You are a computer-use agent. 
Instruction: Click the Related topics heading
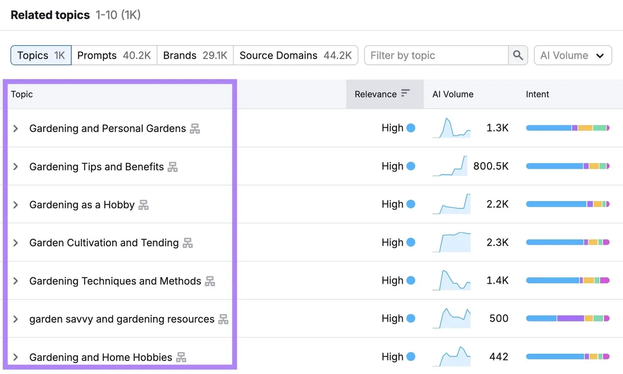[x=50, y=15]
